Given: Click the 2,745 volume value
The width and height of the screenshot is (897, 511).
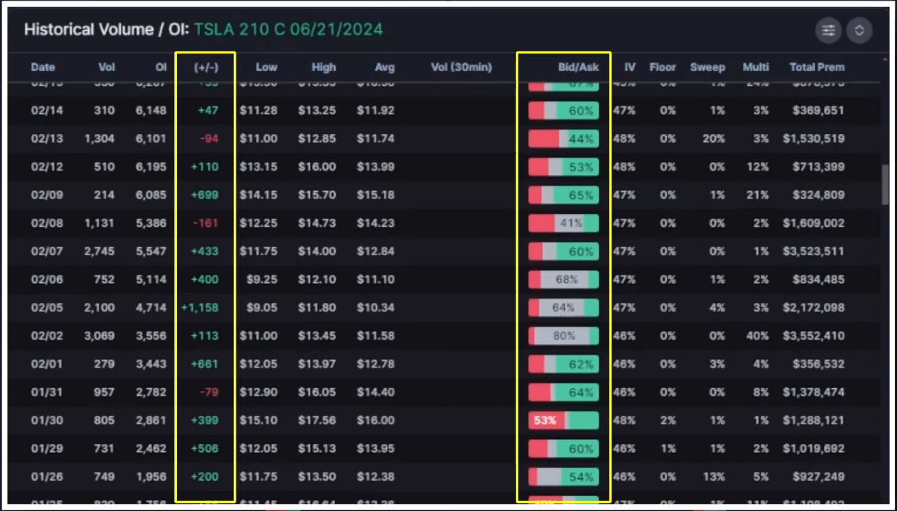Looking at the screenshot, I should (x=100, y=251).
